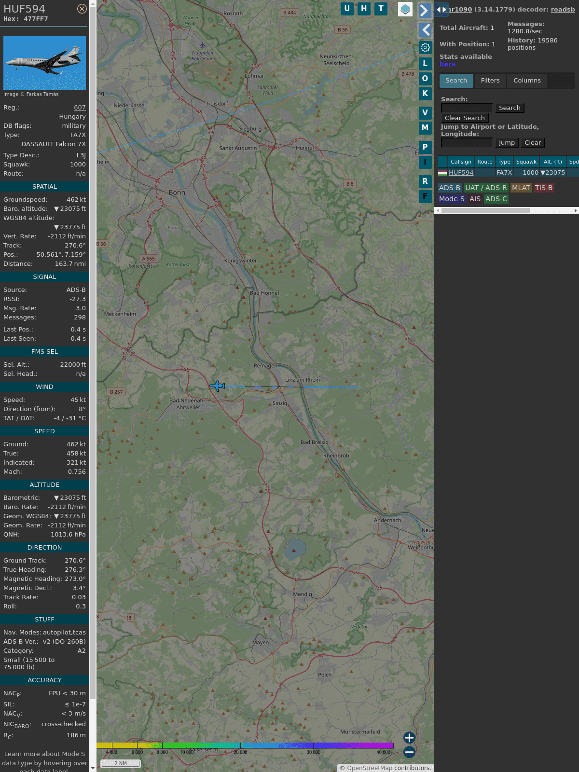The height and width of the screenshot is (772, 579).
Task: Click the 23075 altitude cell in table
Action: pyautogui.click(x=552, y=173)
